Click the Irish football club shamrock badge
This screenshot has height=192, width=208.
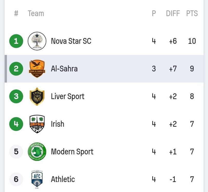37,124
